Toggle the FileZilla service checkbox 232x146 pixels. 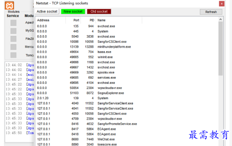pos(14,39)
